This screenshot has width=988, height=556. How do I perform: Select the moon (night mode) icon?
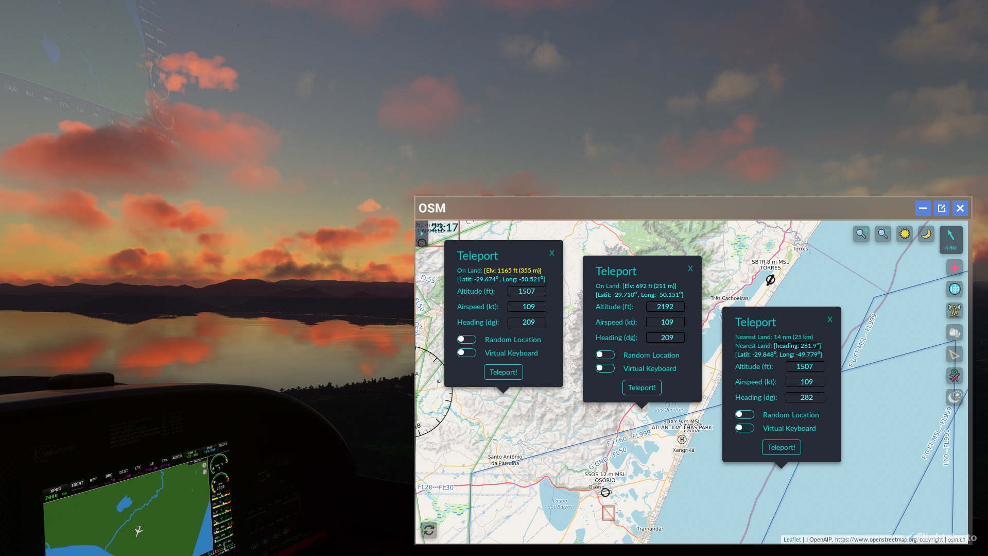(x=925, y=234)
